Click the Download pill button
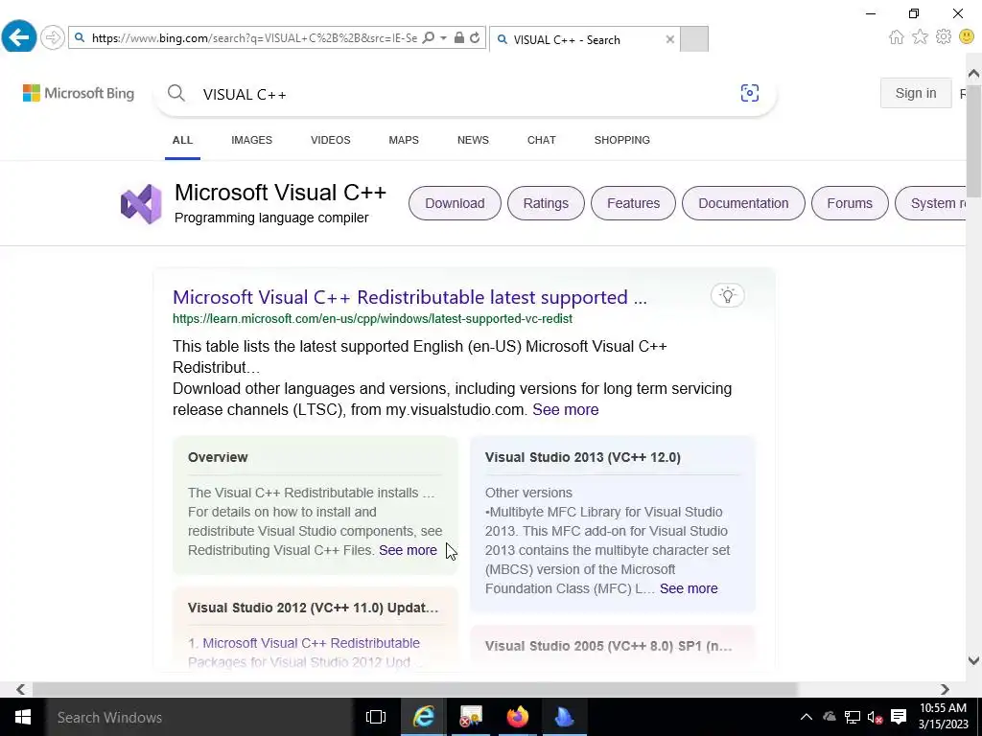 (x=455, y=203)
